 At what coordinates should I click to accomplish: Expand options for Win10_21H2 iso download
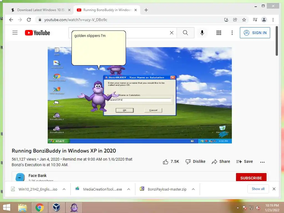click(x=64, y=189)
